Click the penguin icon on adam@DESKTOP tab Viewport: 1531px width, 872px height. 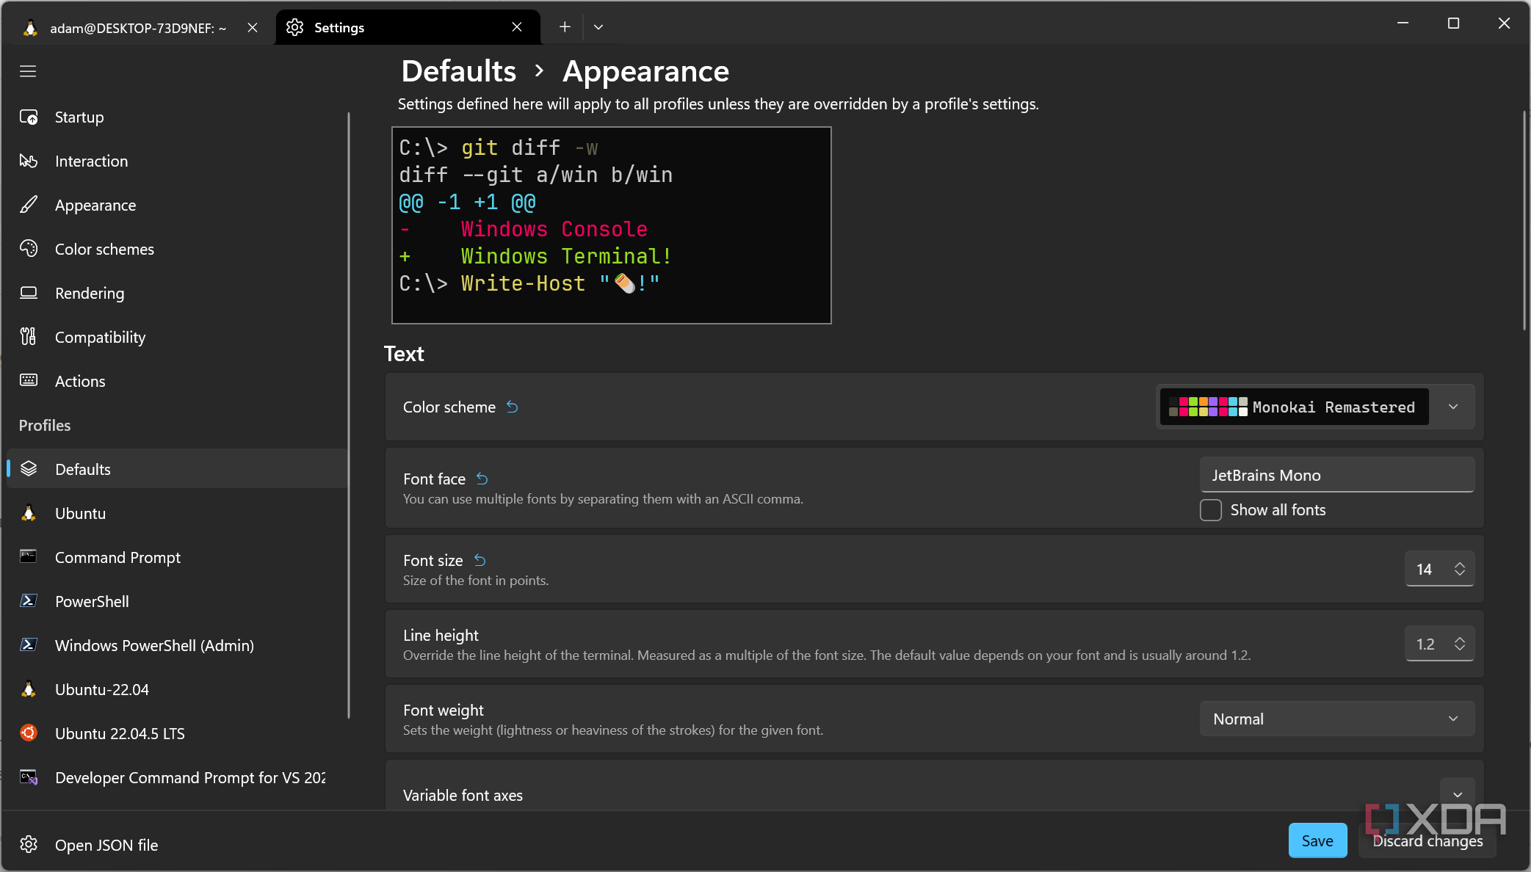[30, 28]
